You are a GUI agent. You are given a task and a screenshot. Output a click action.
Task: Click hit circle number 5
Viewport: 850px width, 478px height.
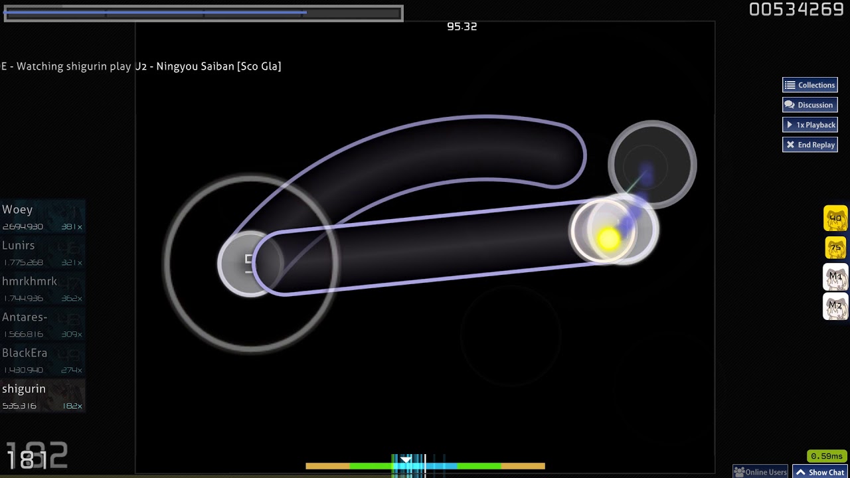coord(249,264)
